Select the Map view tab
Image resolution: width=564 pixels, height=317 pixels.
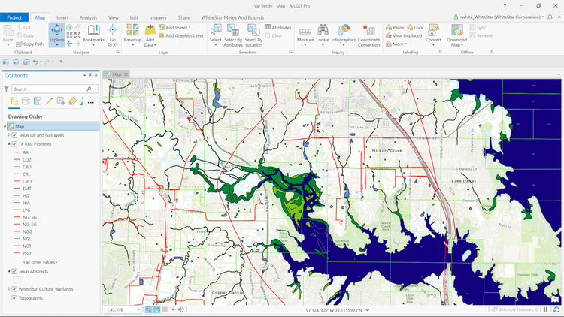(116, 74)
